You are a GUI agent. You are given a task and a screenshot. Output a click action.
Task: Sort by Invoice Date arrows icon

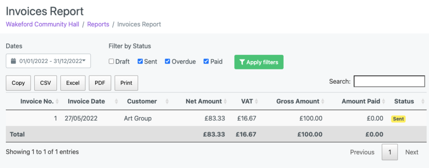click(x=116, y=102)
